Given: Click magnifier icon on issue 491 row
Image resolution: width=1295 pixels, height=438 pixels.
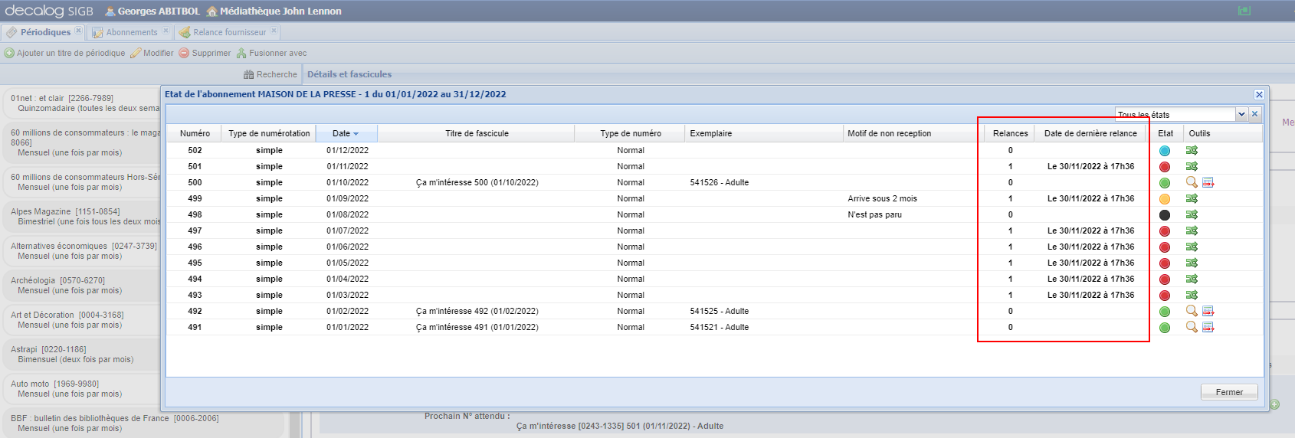Looking at the screenshot, I should [1192, 327].
